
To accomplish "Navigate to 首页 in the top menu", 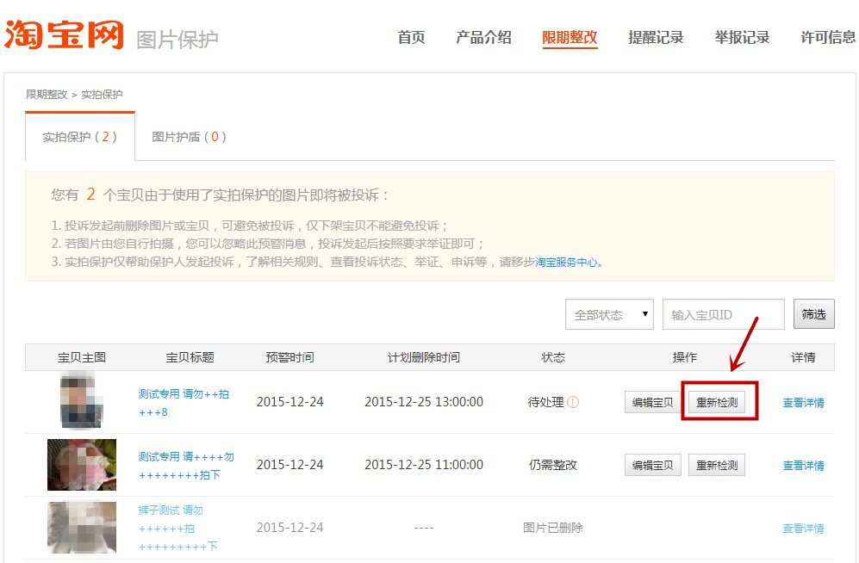I will (x=411, y=38).
